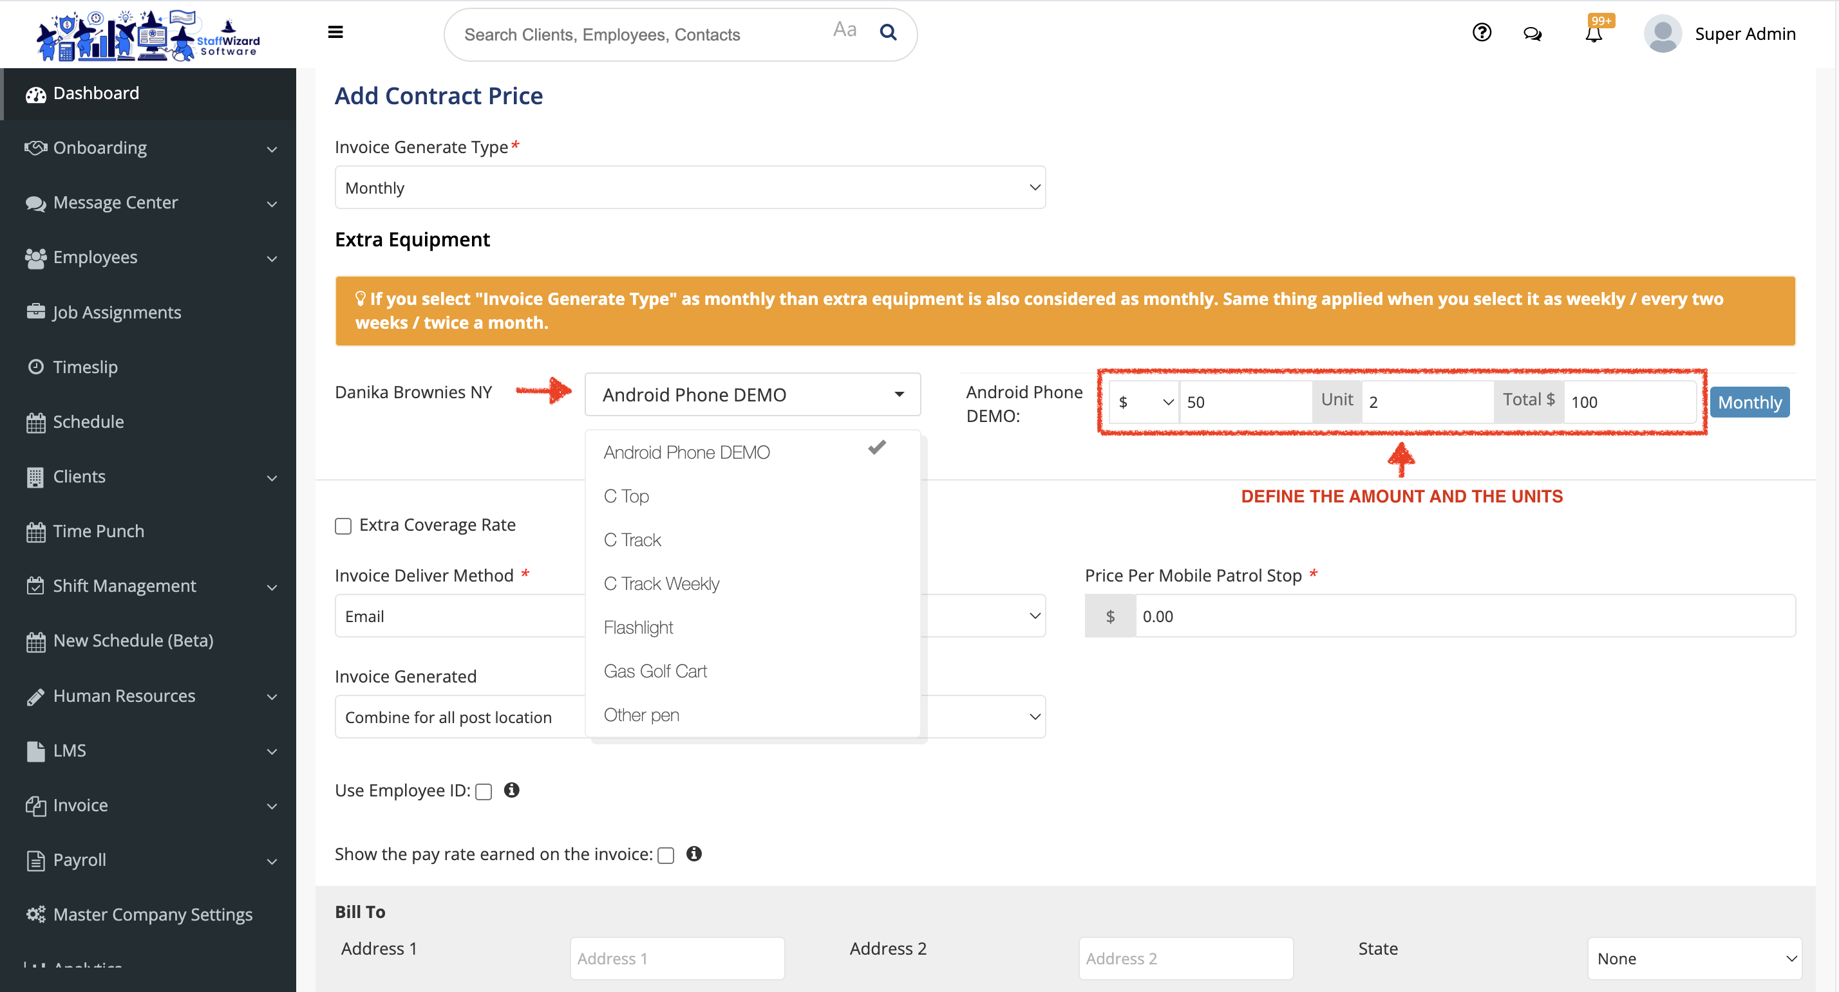The height and width of the screenshot is (992, 1839).
Task: Click the blue Monthly button
Action: tap(1749, 401)
